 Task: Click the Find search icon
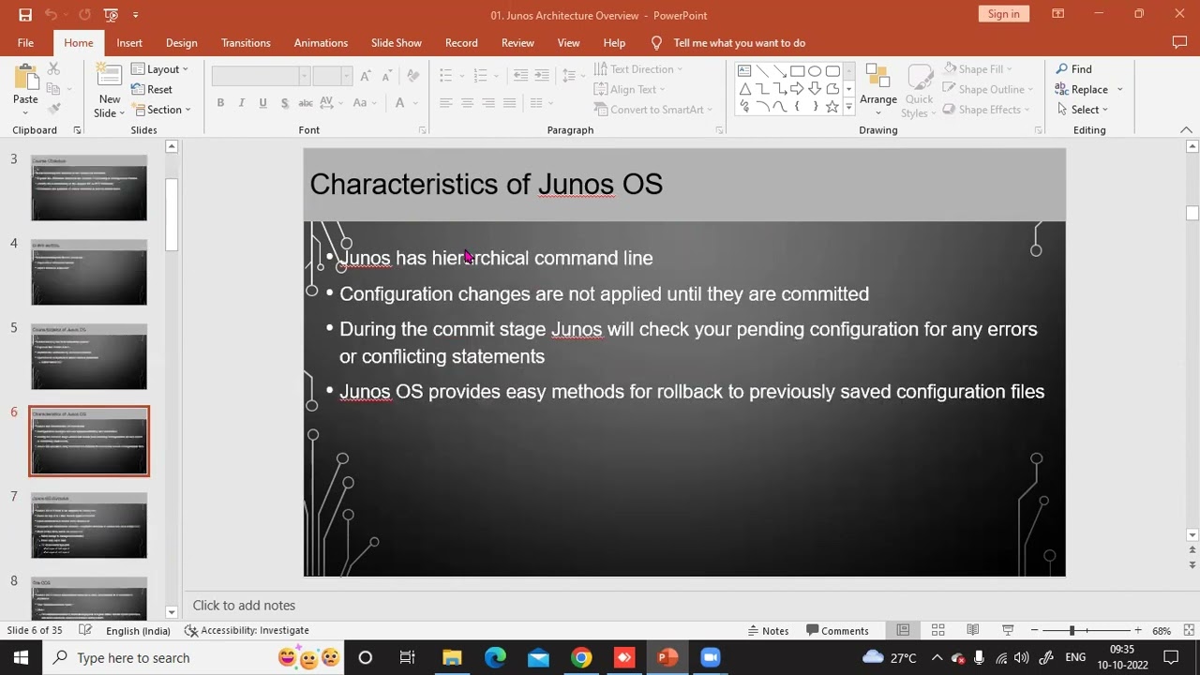[1074, 69]
